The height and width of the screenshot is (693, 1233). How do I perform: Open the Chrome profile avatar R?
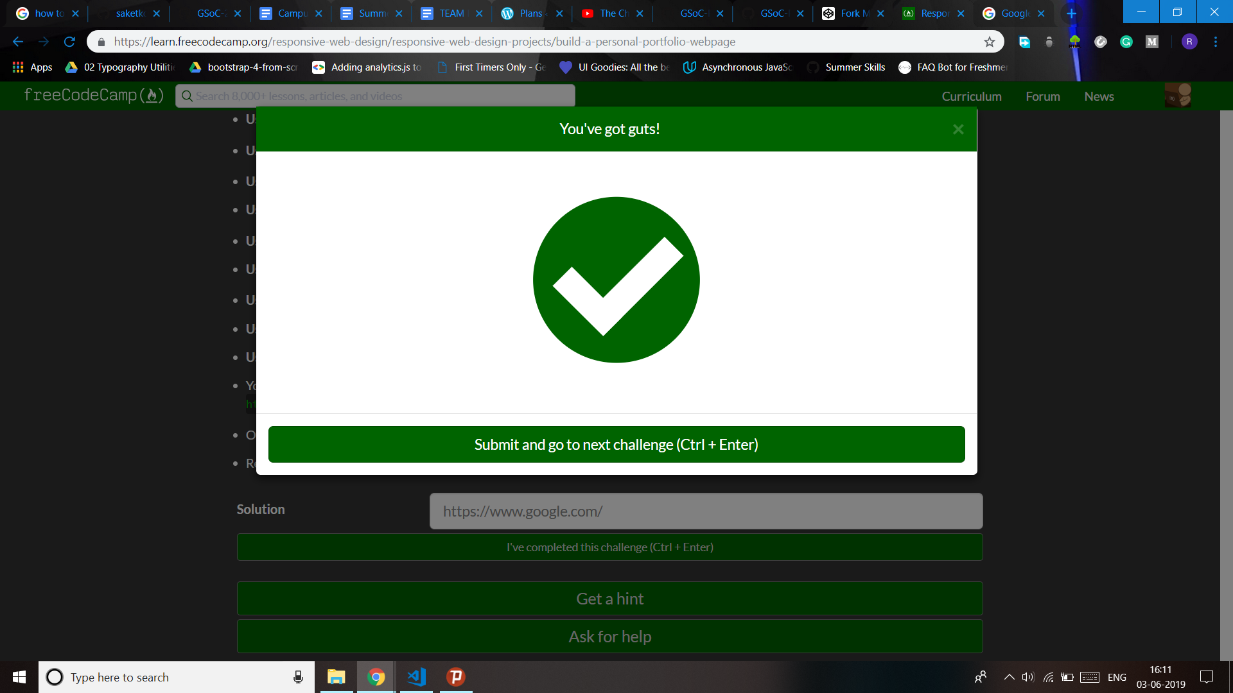[1189, 41]
